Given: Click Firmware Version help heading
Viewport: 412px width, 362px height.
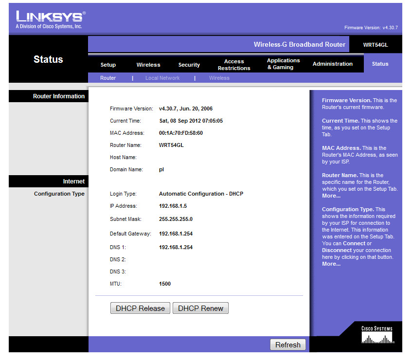Looking at the screenshot, I should click(346, 100).
